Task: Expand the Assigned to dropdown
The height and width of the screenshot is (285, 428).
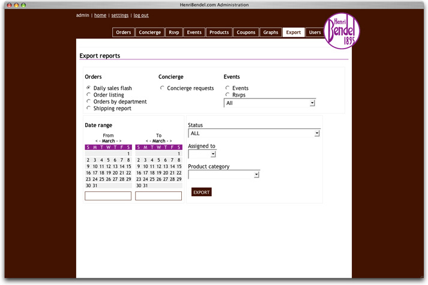Action: coord(202,154)
